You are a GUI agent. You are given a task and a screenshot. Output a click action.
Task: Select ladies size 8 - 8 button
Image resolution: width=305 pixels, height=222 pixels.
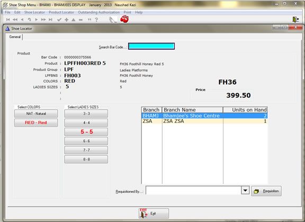point(86,159)
